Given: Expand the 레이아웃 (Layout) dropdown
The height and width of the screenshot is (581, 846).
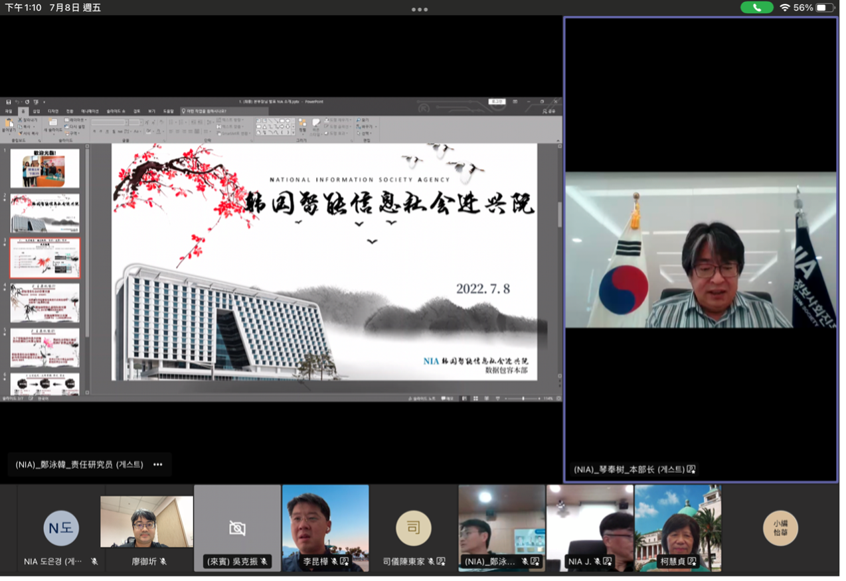Looking at the screenshot, I should 75,119.
